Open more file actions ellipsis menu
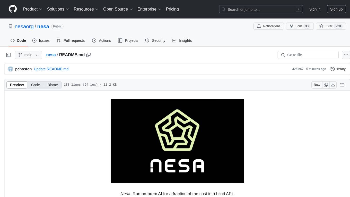This screenshot has height=197, width=350. [346, 55]
